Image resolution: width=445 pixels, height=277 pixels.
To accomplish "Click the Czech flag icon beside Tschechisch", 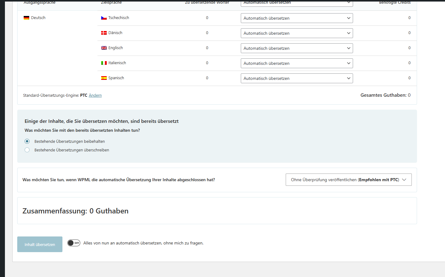I will click(x=104, y=18).
